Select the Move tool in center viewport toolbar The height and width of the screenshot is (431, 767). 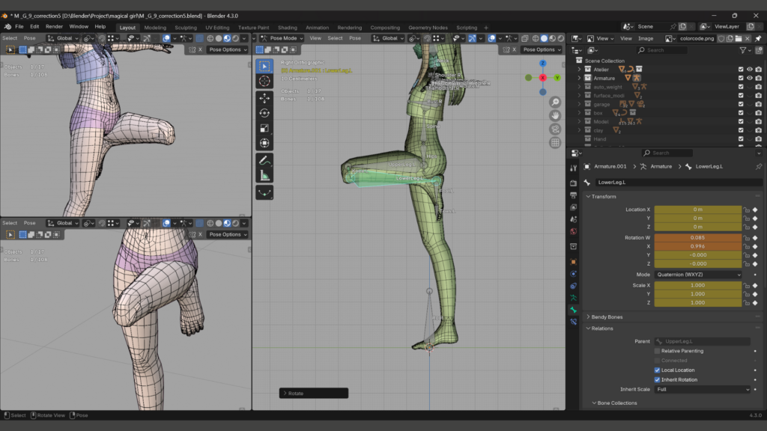coord(264,98)
